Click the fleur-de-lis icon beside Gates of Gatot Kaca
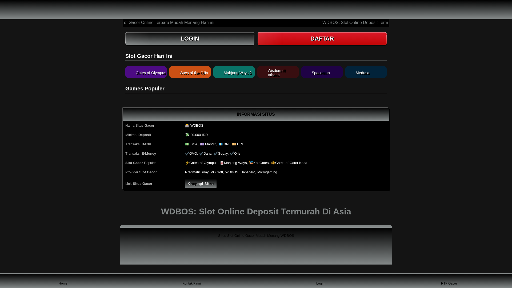Screen dimensions: 512x288 (273, 163)
